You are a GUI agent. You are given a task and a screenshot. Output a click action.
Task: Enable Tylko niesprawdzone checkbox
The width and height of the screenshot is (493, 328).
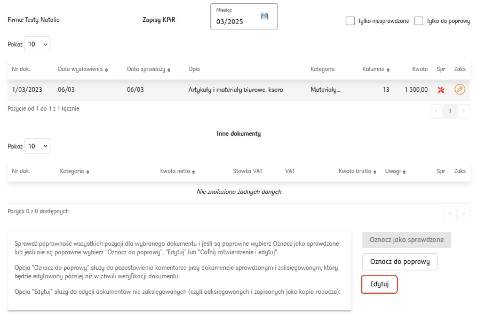(x=350, y=21)
